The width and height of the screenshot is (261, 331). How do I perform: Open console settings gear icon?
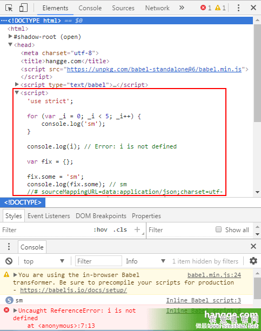(x=253, y=261)
